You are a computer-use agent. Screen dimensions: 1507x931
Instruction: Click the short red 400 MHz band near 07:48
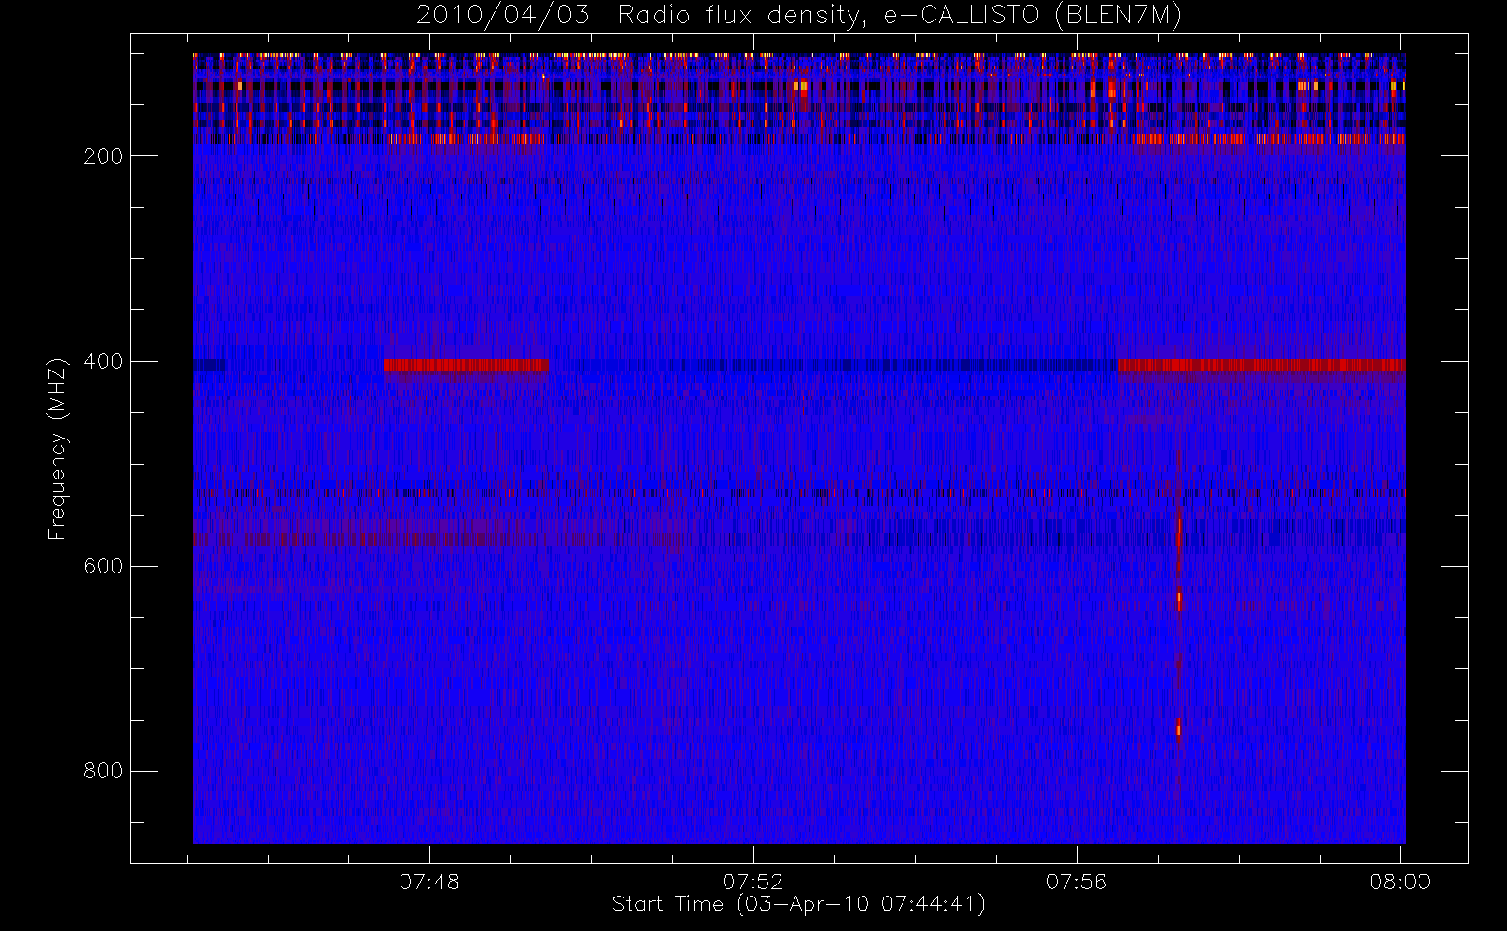tap(466, 365)
